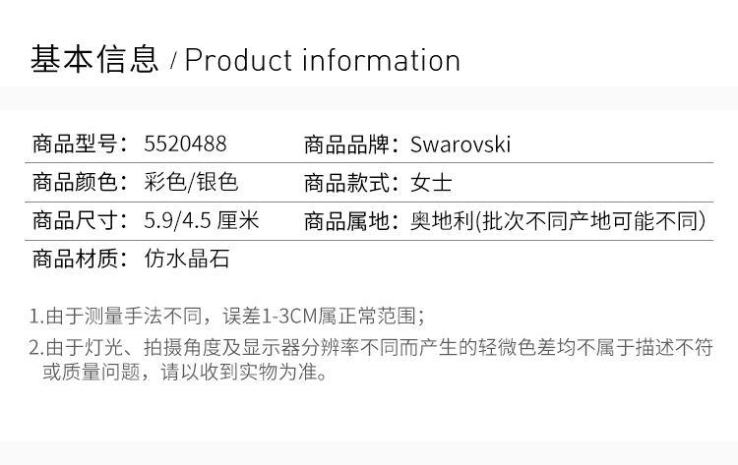Click the Swarovski brand name
738x465 pixels.
point(461,145)
